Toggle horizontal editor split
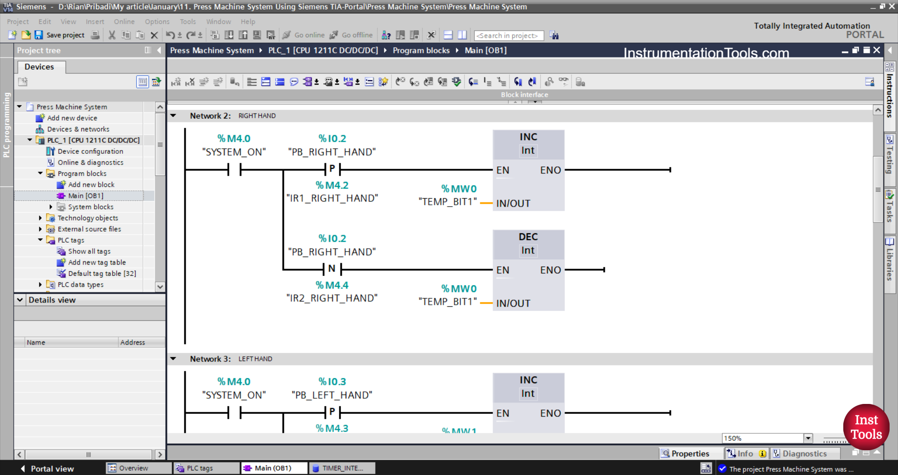The height and width of the screenshot is (475, 898). pos(448,35)
